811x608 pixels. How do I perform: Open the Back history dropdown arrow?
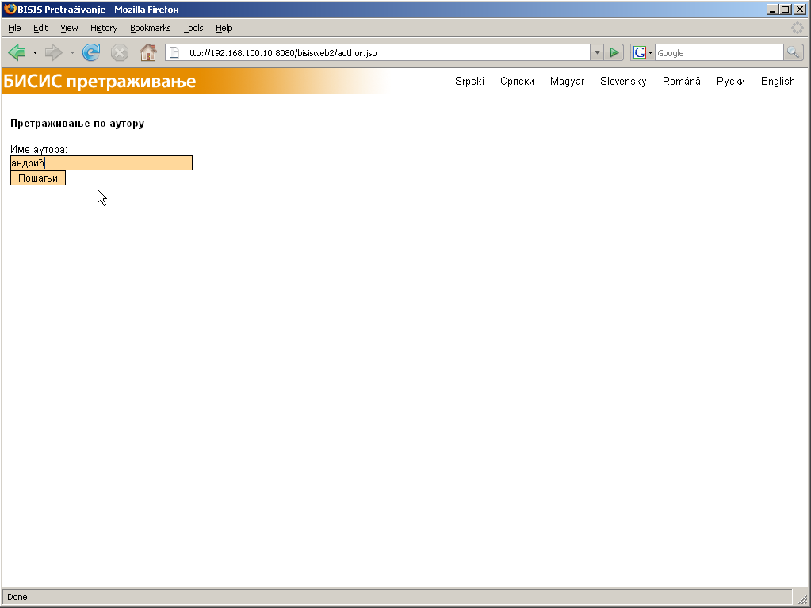click(x=35, y=53)
